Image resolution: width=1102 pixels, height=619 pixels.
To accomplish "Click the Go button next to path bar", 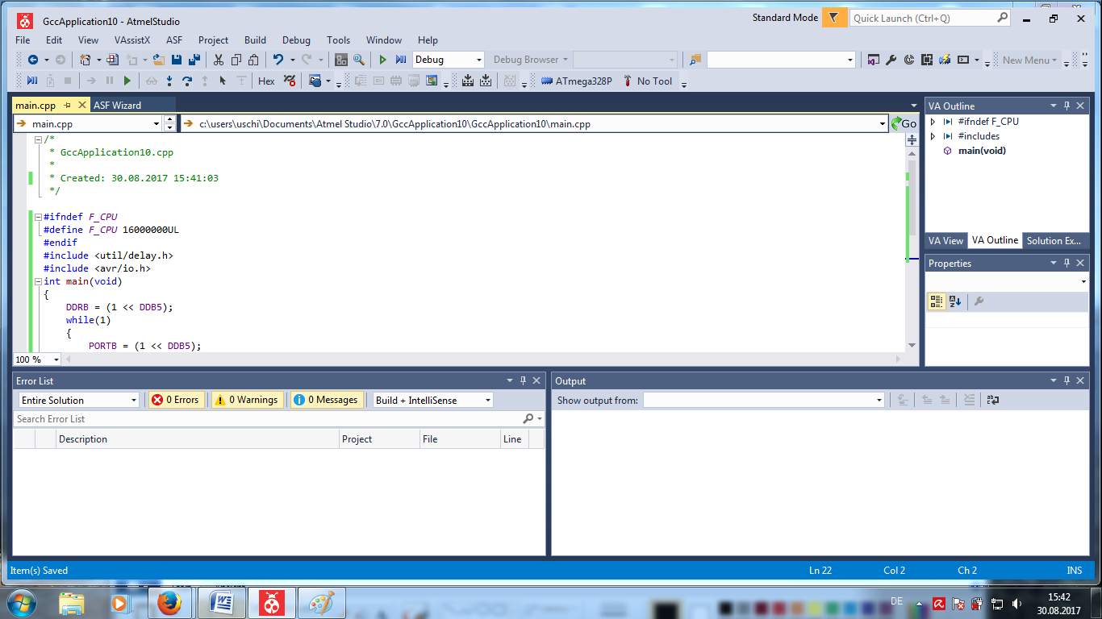I will pyautogui.click(x=904, y=124).
